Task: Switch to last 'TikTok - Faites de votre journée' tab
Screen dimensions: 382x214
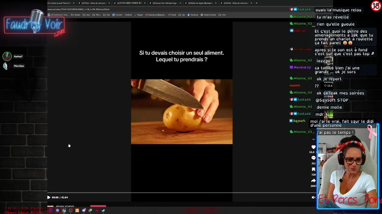Action: 236,3
